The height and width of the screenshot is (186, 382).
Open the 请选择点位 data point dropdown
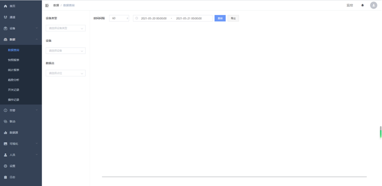tap(65, 73)
